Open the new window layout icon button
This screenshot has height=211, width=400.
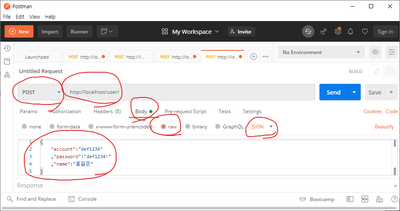107,32
